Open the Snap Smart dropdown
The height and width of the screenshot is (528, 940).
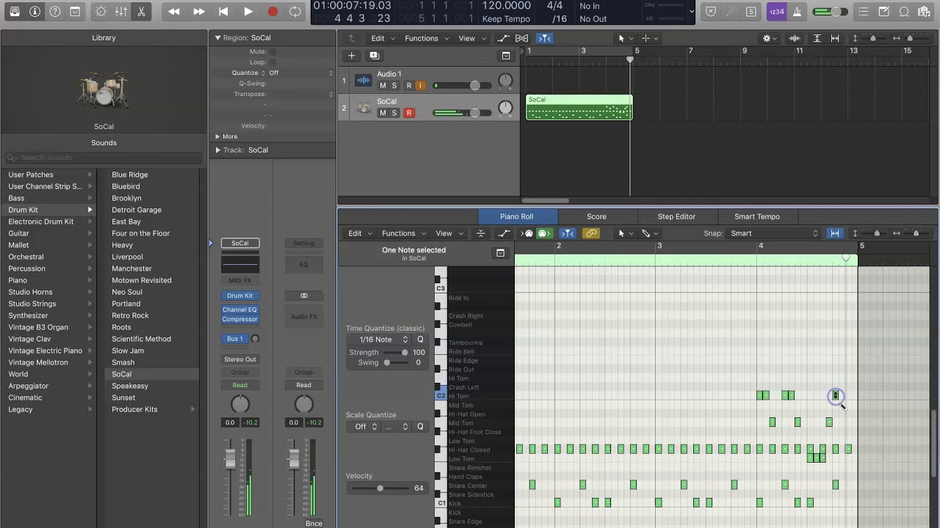774,233
